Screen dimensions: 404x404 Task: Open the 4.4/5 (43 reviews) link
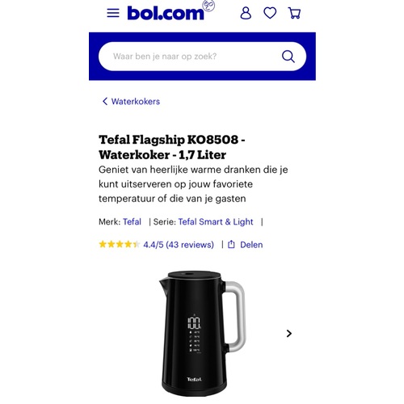click(179, 245)
